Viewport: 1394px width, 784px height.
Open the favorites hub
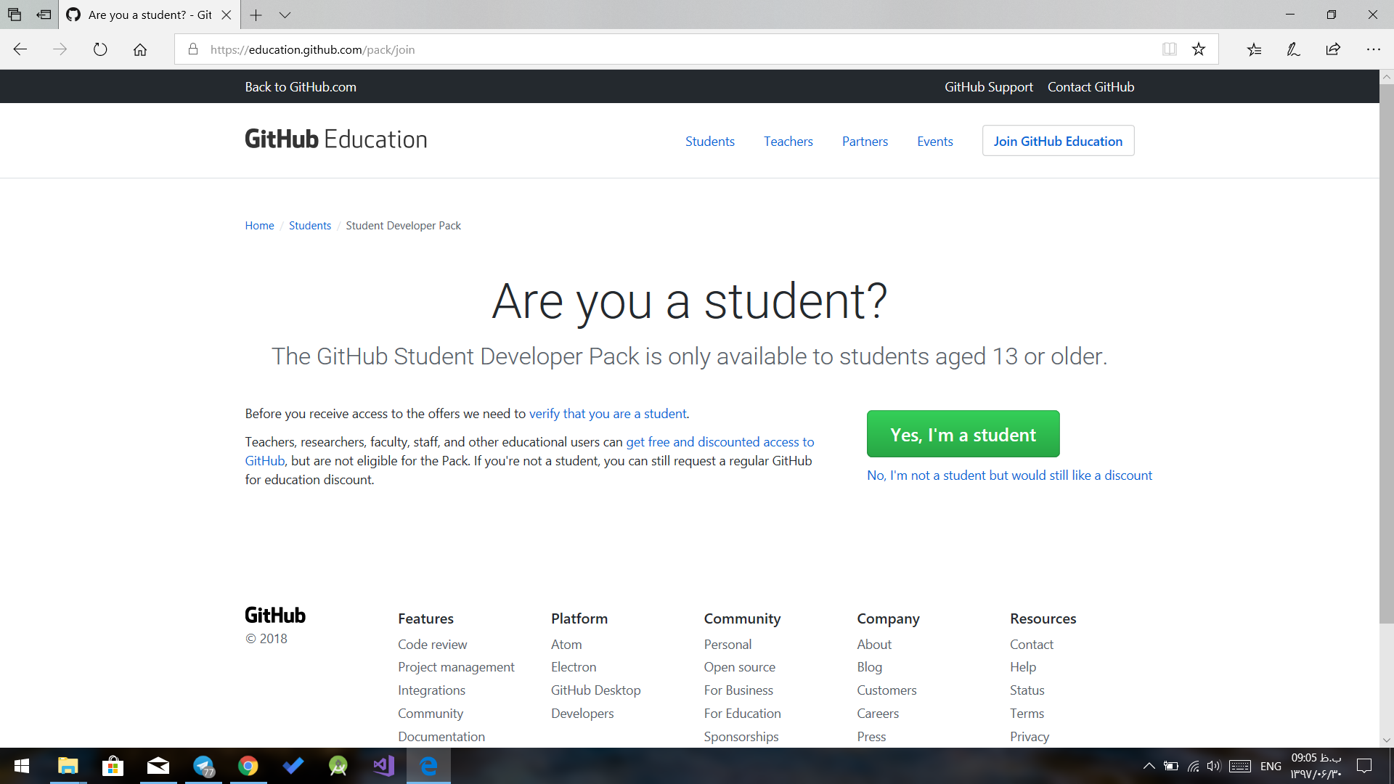1255,49
